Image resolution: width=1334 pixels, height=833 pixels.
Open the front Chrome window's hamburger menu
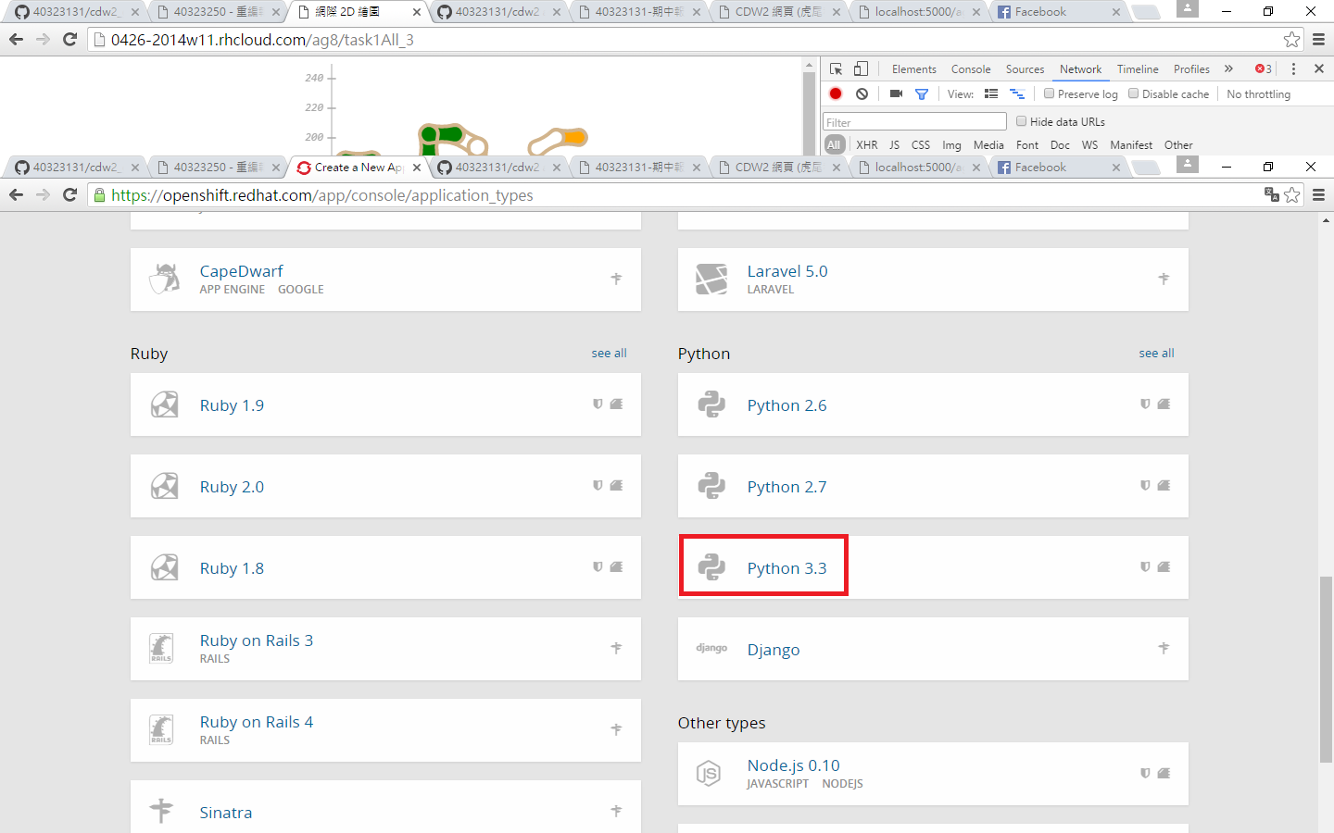click(x=1319, y=195)
